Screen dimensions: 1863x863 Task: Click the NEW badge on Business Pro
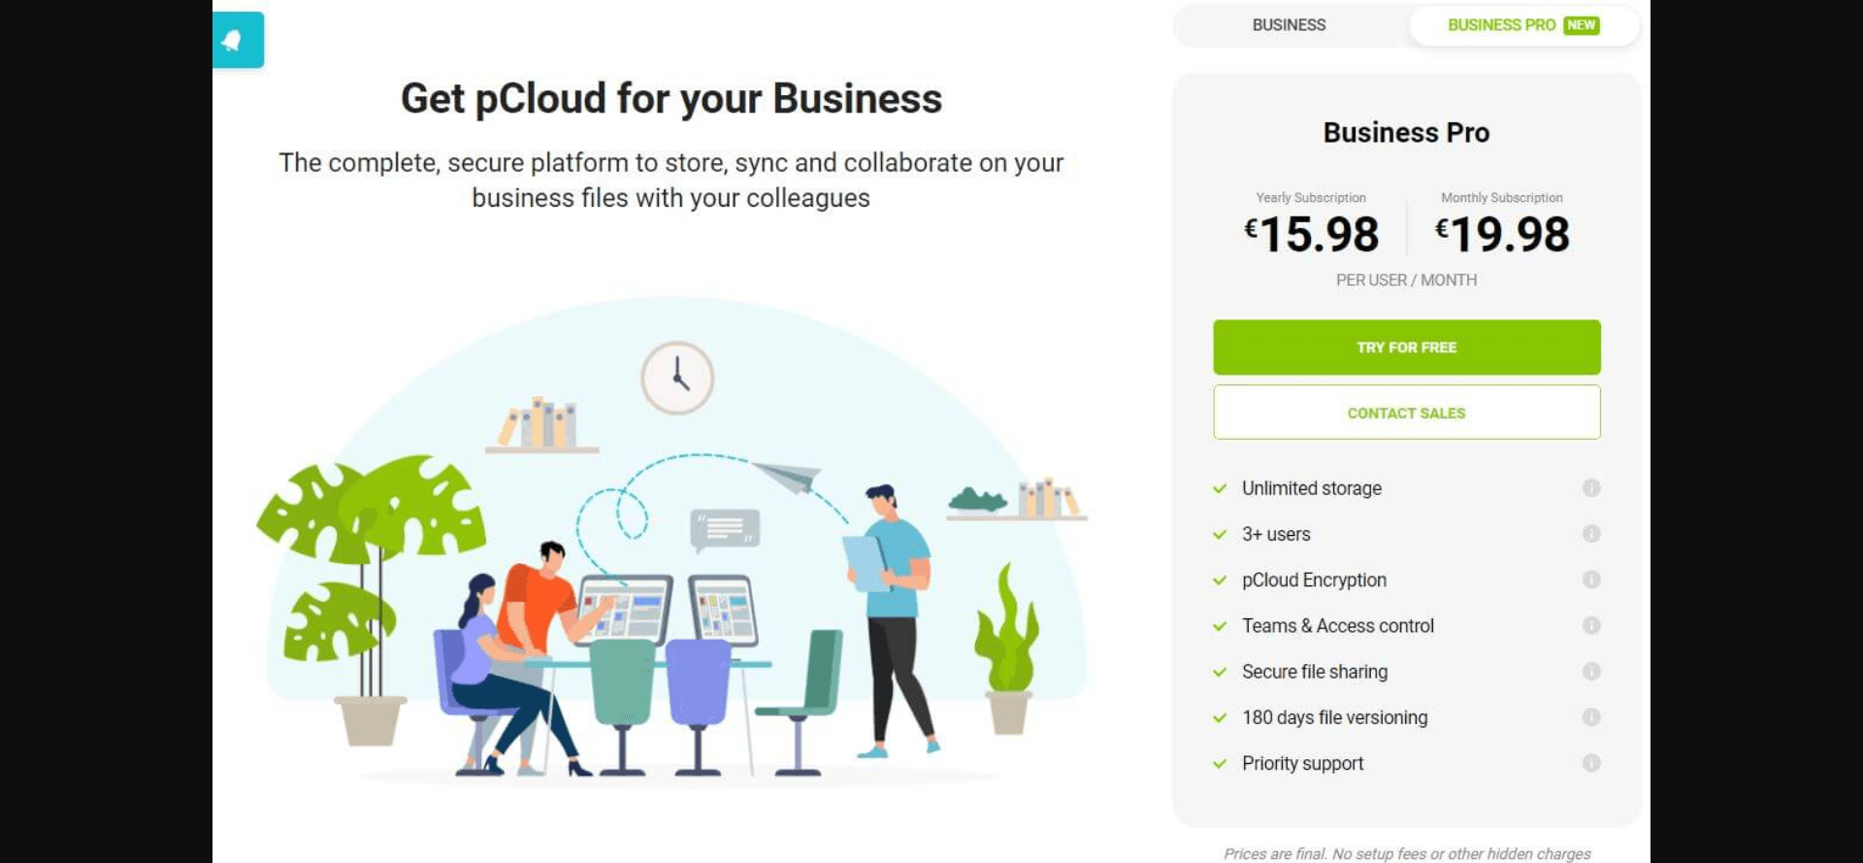1581,25
